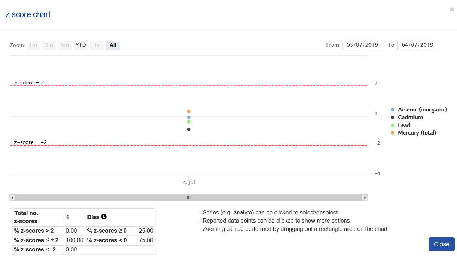Click the From date field
The image size is (457, 257).
click(362, 45)
